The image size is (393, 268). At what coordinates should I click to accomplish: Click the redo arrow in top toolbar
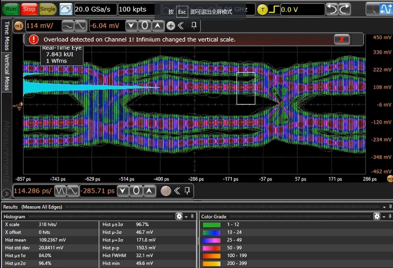[344, 9]
